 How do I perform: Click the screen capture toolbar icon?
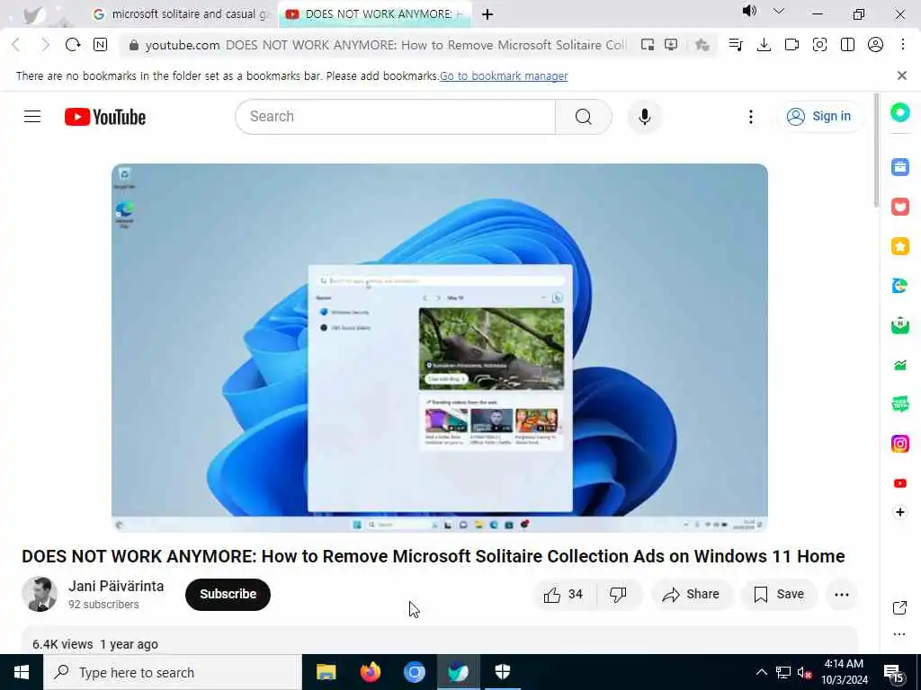[x=819, y=45]
